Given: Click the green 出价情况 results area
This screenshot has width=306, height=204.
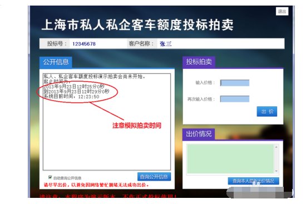Looking at the screenshot, I should point(230,159).
